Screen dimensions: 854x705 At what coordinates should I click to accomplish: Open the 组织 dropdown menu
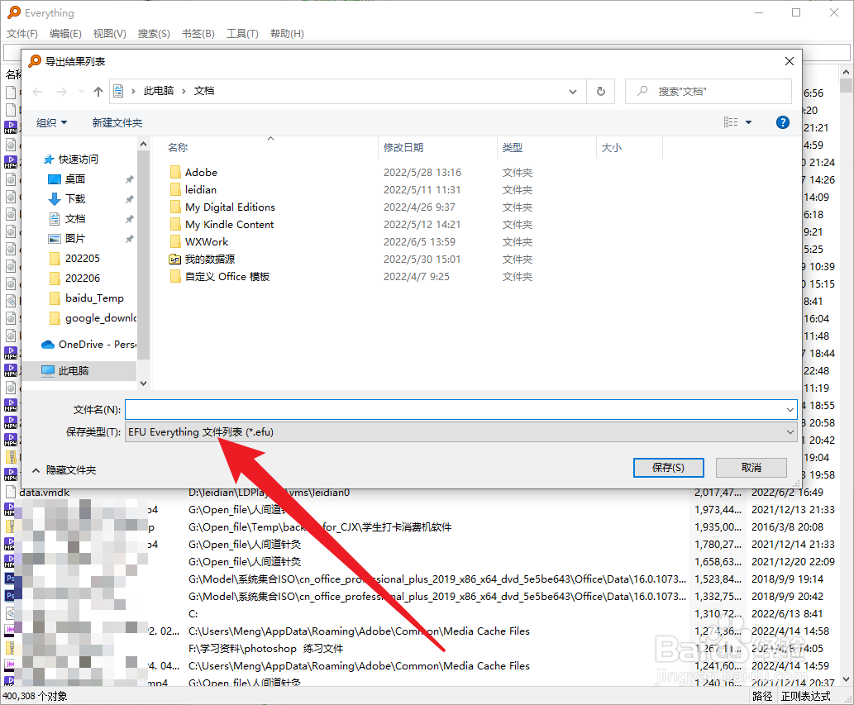[52, 123]
